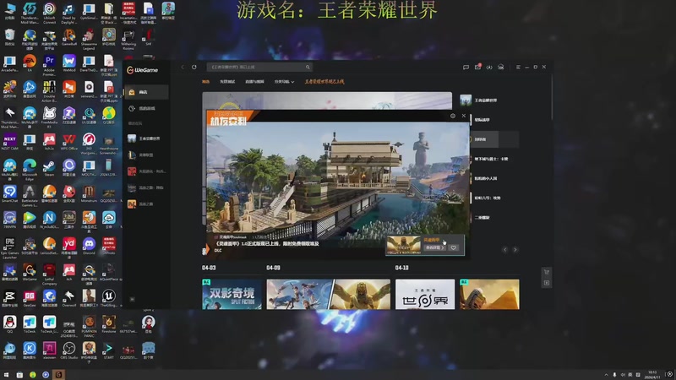This screenshot has width=676, height=380.
Task: Click the WeGame vertical scrollbar
Action: point(552,97)
